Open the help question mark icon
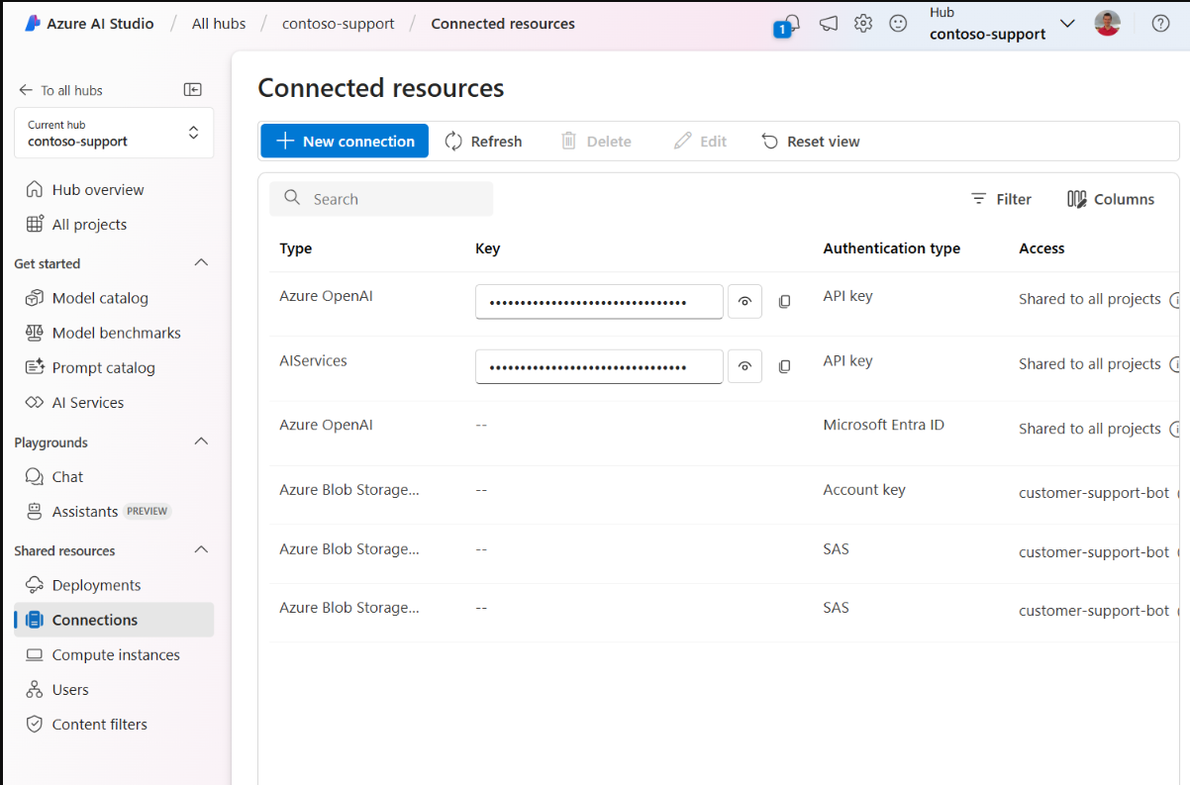Image resolution: width=1190 pixels, height=785 pixels. 1160,24
